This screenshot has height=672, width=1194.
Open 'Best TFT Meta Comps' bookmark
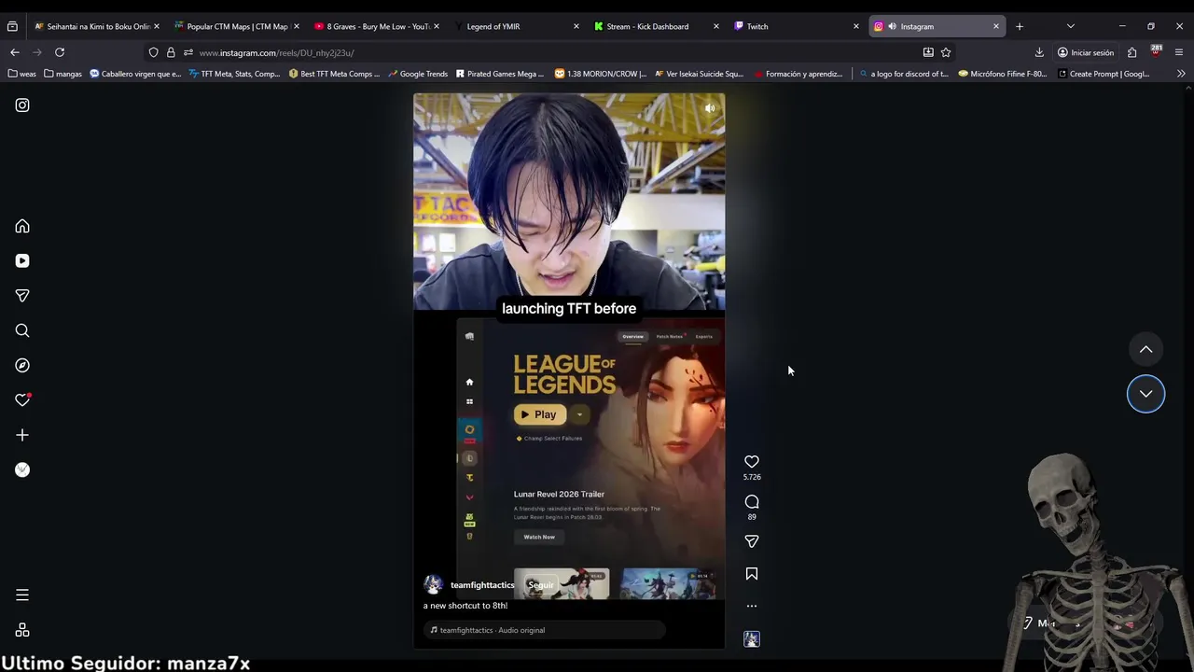pos(334,74)
